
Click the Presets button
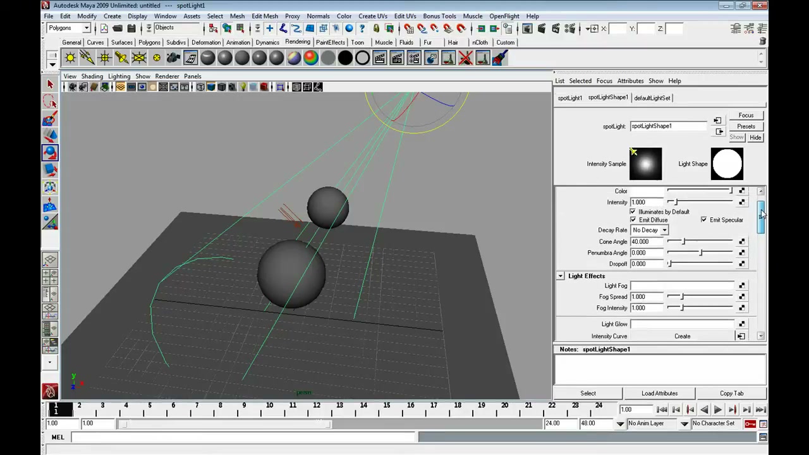[746, 126]
